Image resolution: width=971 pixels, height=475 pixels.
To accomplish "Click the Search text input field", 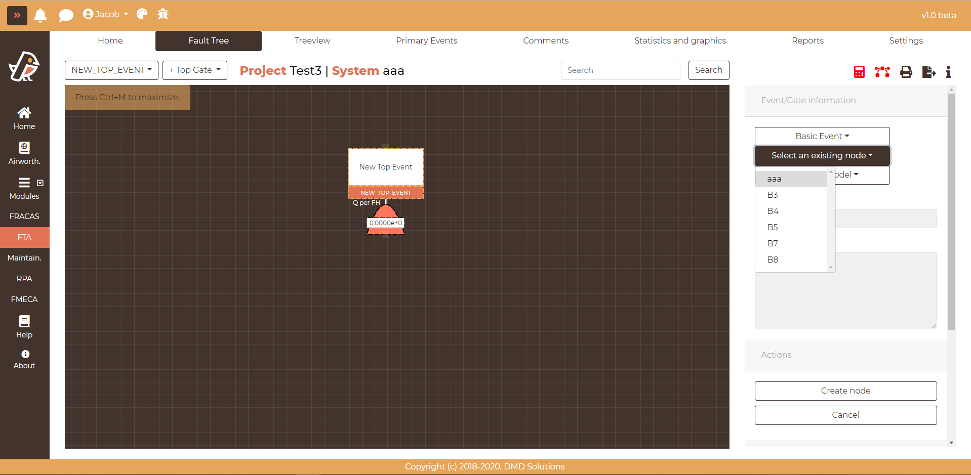I will click(x=620, y=70).
